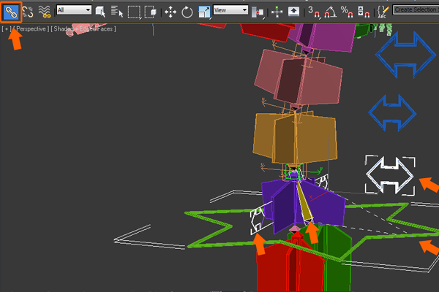Activate the Select and Move tool
Screen dimensions: 439x292
click(x=170, y=12)
